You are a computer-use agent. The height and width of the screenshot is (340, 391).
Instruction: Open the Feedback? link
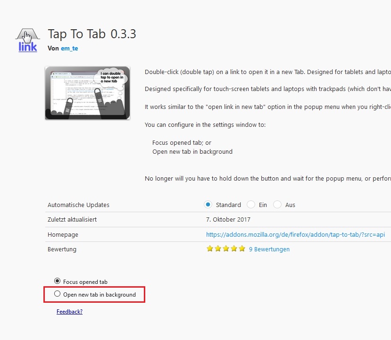point(70,312)
